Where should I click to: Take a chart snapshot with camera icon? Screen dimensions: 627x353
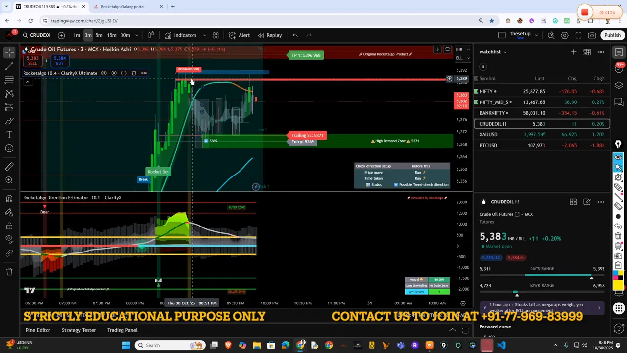592,35
